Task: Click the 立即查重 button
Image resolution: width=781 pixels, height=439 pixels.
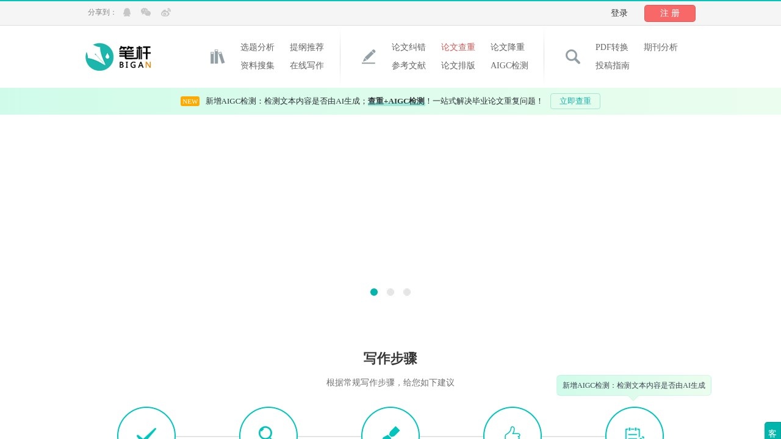Action: tap(575, 101)
